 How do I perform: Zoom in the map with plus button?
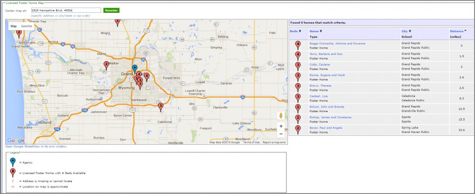(281, 126)
